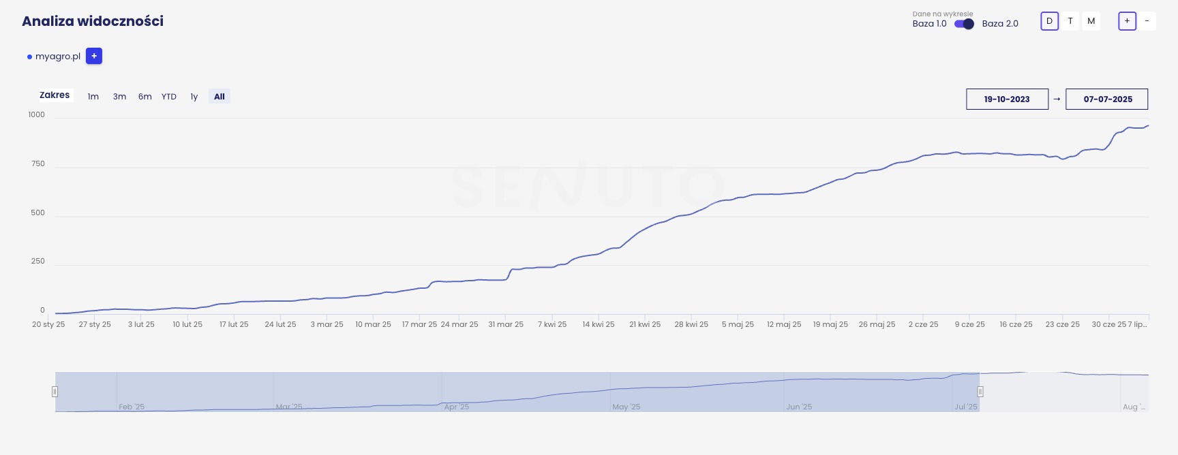Choose the 1y time range
1178x455 pixels.
[x=194, y=97]
